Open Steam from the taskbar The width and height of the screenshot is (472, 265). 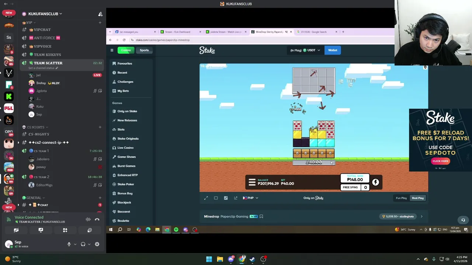point(252,259)
